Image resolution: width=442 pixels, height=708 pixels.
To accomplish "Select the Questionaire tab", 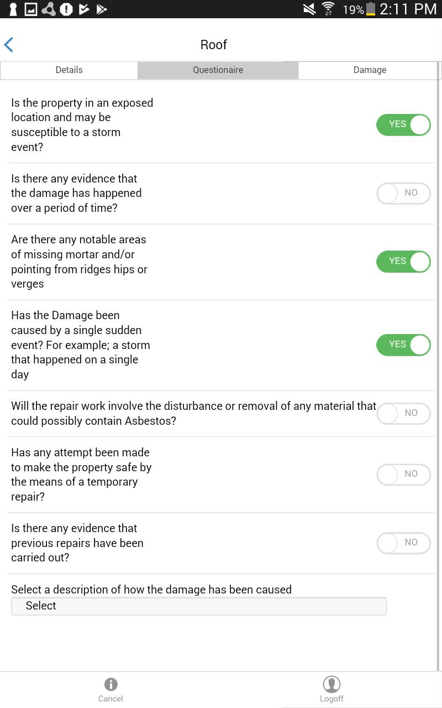I will pos(218,70).
